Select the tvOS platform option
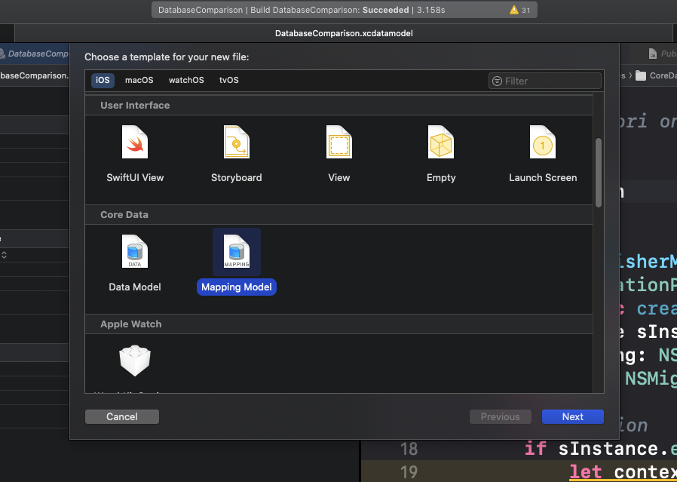This screenshot has height=482, width=677. (228, 80)
